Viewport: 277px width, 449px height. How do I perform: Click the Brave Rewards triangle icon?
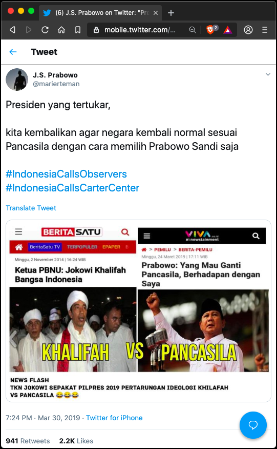[x=228, y=30]
